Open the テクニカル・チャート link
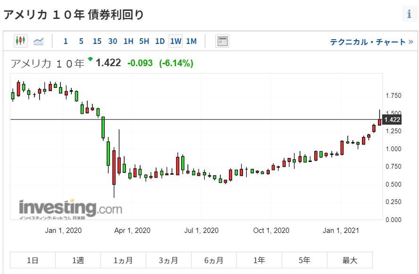The height and width of the screenshot is (274, 419). [x=372, y=42]
